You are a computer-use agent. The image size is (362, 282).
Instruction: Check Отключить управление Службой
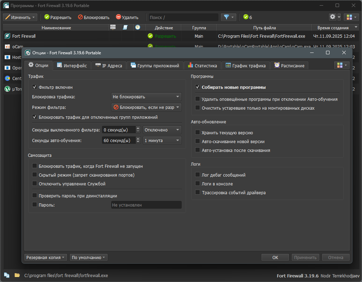pos(35,183)
